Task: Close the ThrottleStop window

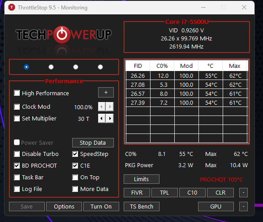Action: tap(244, 7)
